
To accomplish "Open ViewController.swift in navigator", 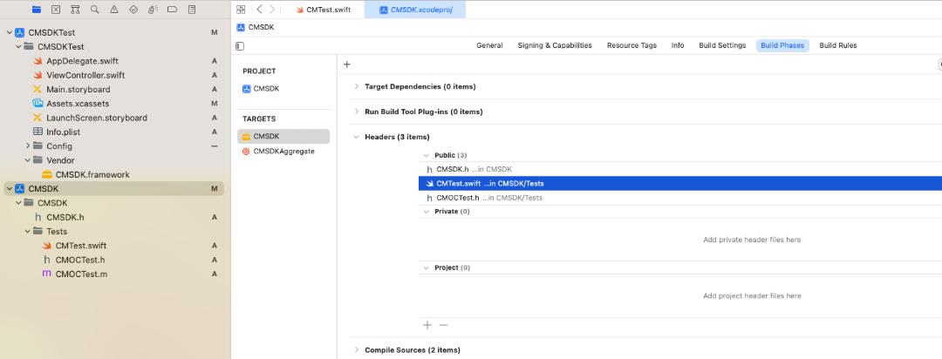I will [85, 75].
